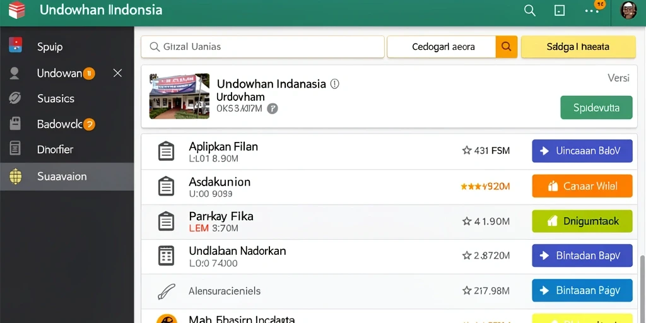This screenshot has height=323, width=646.
Task: Select Dnorfier in the sidebar
Action: click(67, 149)
